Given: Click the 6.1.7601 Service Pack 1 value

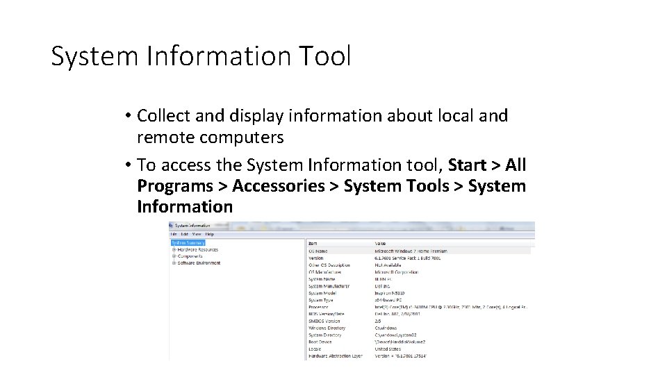Looking at the screenshot, I should coord(408,258).
